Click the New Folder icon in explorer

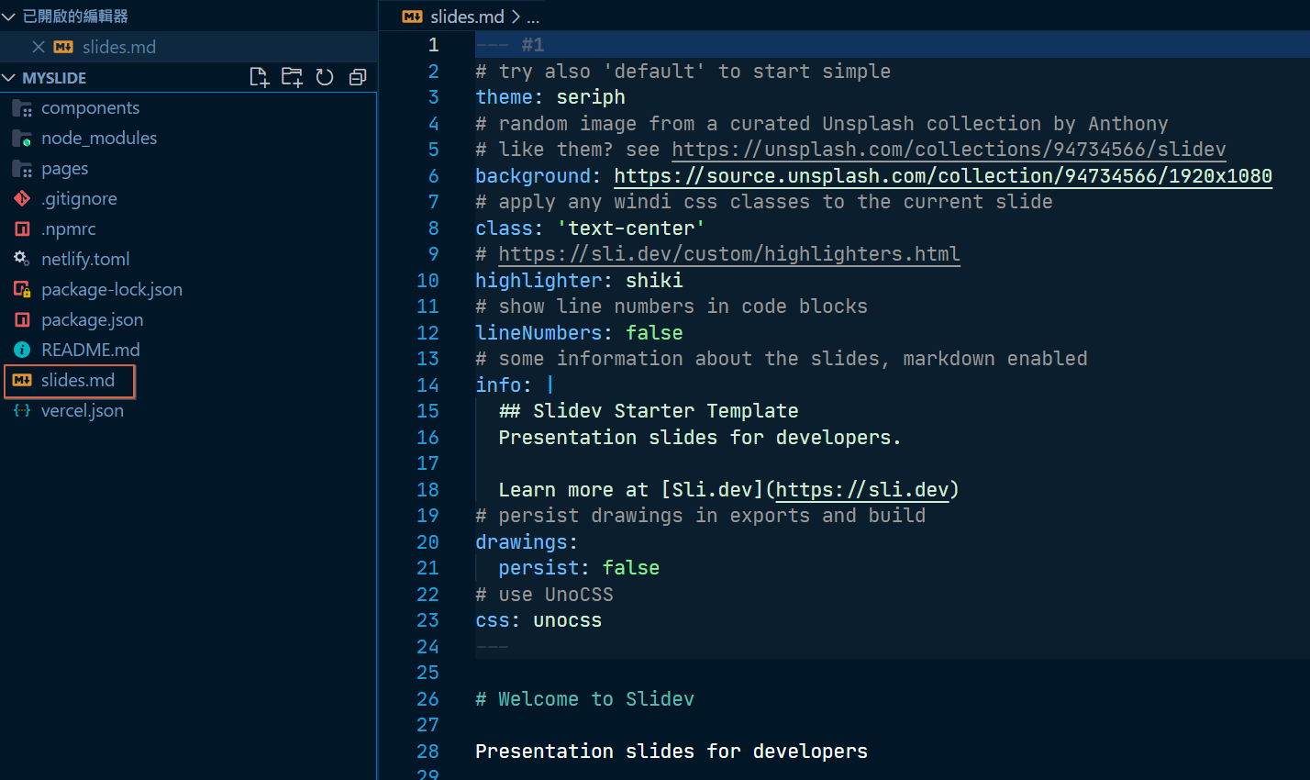click(x=292, y=77)
